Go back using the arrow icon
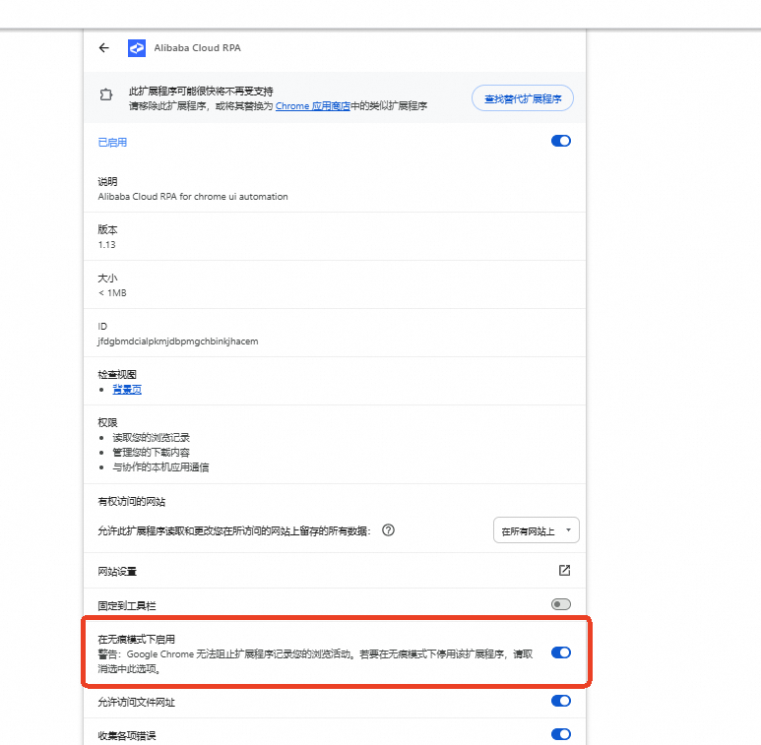This screenshot has width=761, height=745. [x=103, y=47]
